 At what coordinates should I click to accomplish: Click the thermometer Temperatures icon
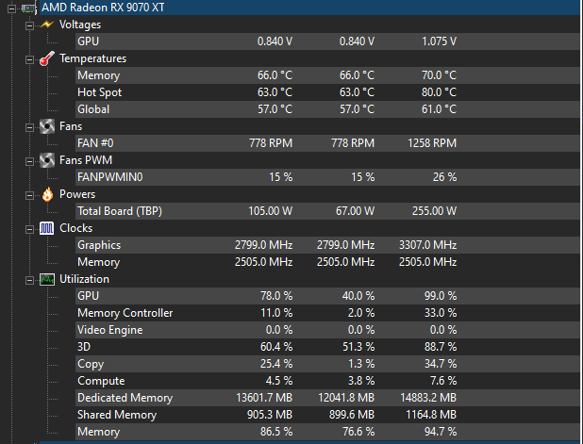pos(47,58)
